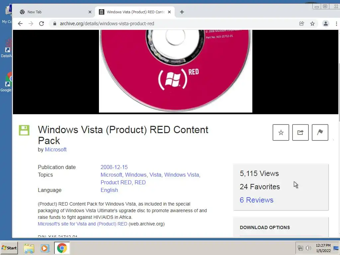Open the English language link
This screenshot has width=340, height=255.
(109, 190)
